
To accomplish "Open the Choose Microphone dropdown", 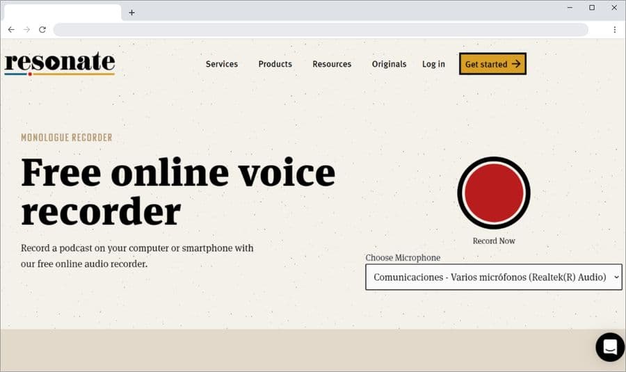I will 494,277.
